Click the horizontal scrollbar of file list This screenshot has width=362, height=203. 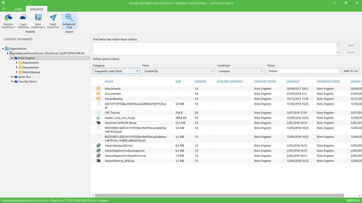(219, 195)
